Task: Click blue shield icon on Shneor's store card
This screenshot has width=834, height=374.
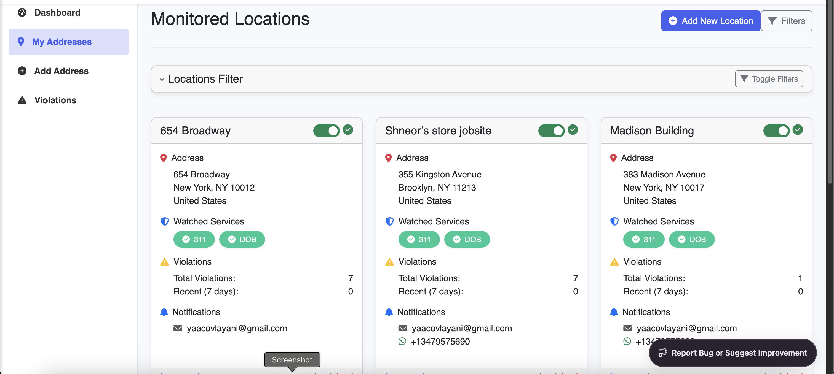Action: (389, 221)
